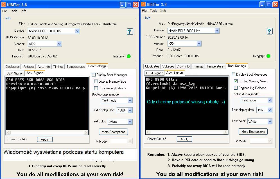Select OEM Signon tab in left window

(15, 73)
